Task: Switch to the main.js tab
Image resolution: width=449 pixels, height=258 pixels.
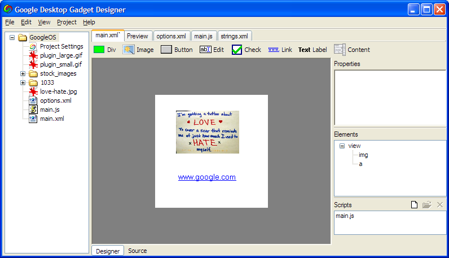Action: [203, 36]
